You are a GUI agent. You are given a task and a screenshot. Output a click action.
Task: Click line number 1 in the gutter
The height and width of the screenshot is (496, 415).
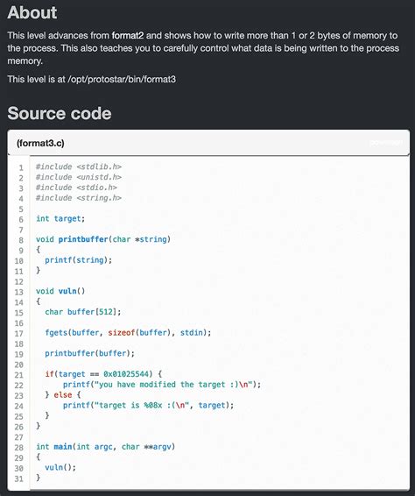pos(21,167)
